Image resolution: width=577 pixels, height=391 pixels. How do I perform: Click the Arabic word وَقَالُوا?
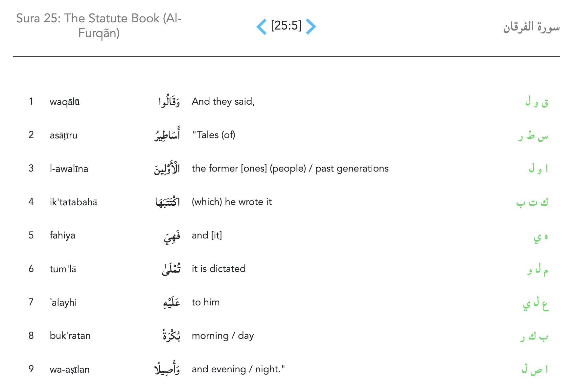tap(169, 102)
